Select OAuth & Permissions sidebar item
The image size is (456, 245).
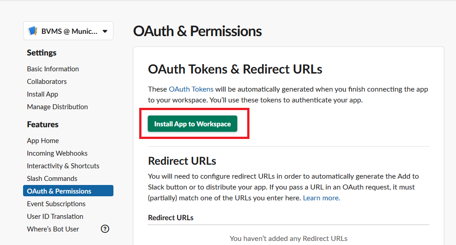click(x=59, y=191)
